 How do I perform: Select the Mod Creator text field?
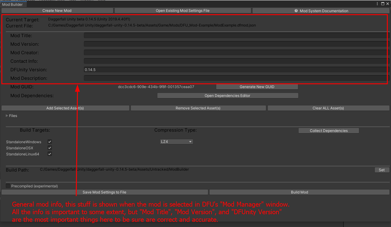click(x=237, y=53)
